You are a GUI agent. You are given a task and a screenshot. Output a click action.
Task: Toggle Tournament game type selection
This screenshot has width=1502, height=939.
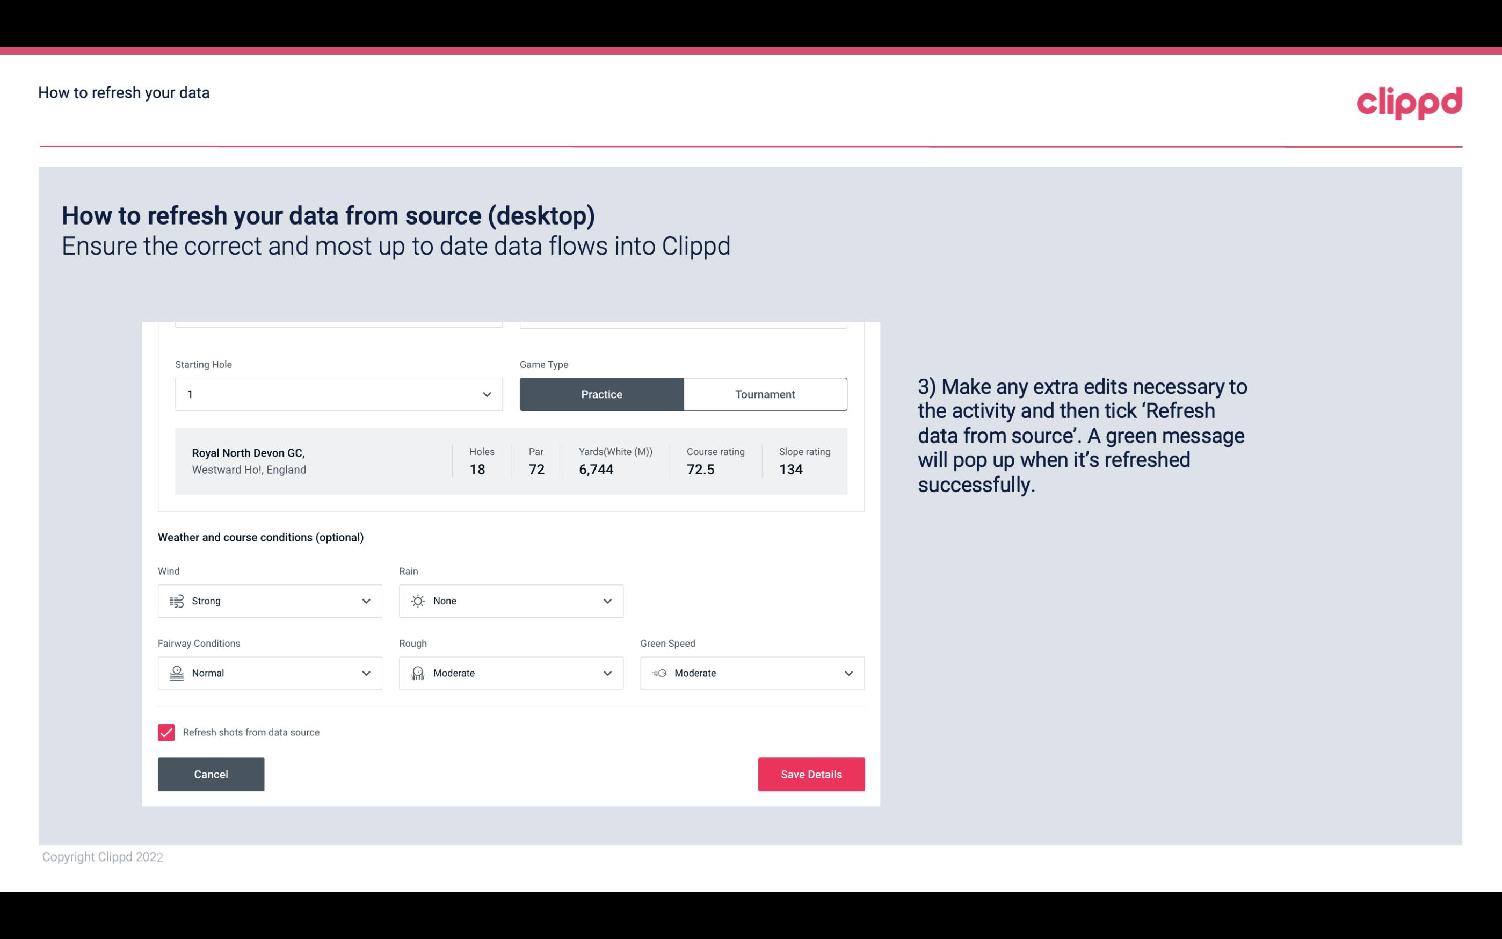pyautogui.click(x=765, y=394)
